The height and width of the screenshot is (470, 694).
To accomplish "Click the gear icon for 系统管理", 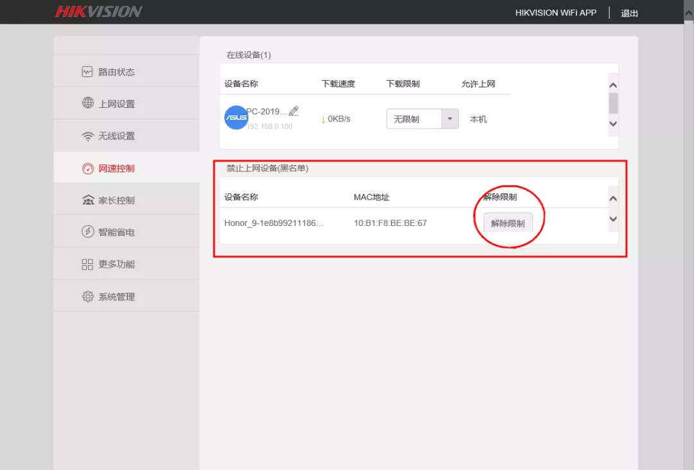I will pyautogui.click(x=87, y=296).
